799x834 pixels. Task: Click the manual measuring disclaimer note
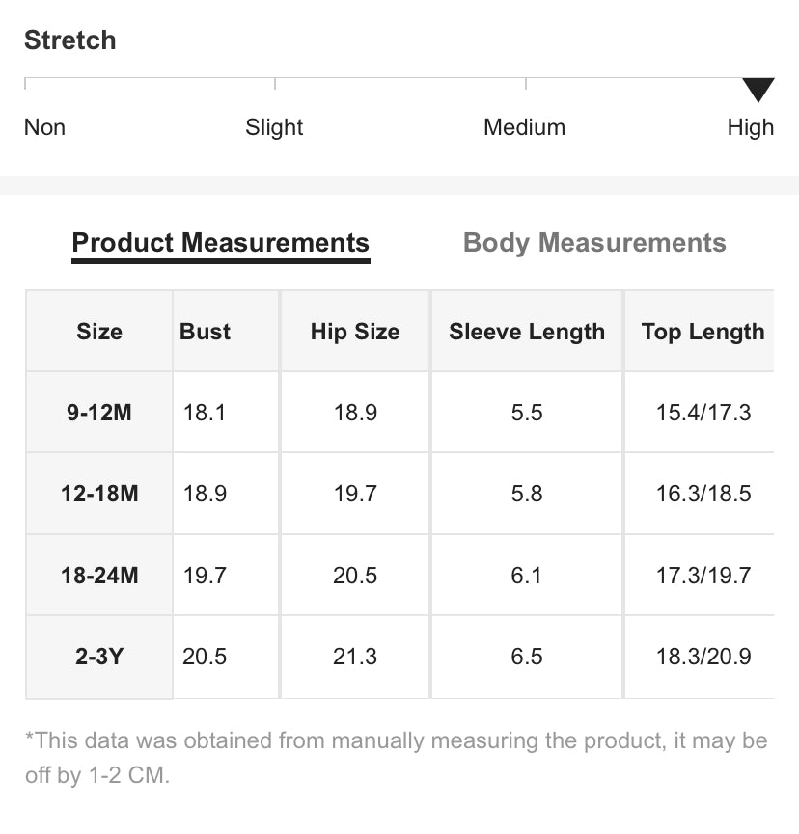click(x=397, y=758)
